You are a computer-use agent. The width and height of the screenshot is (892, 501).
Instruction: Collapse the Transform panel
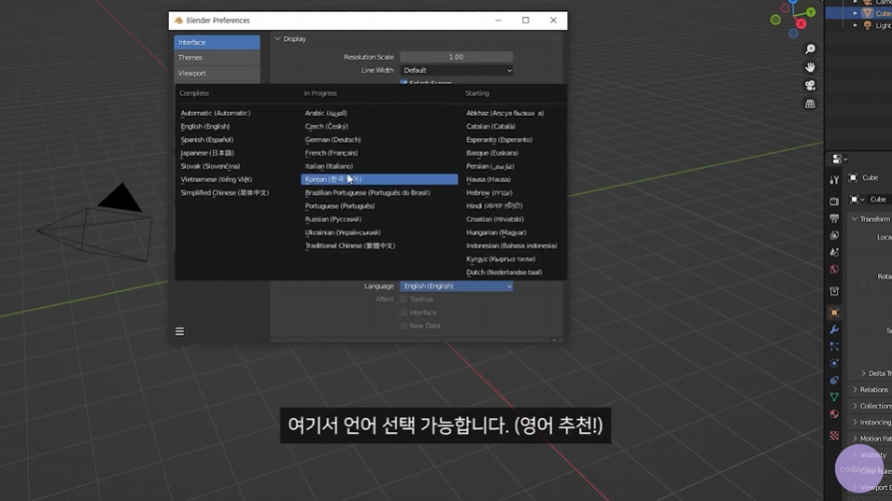coord(855,219)
